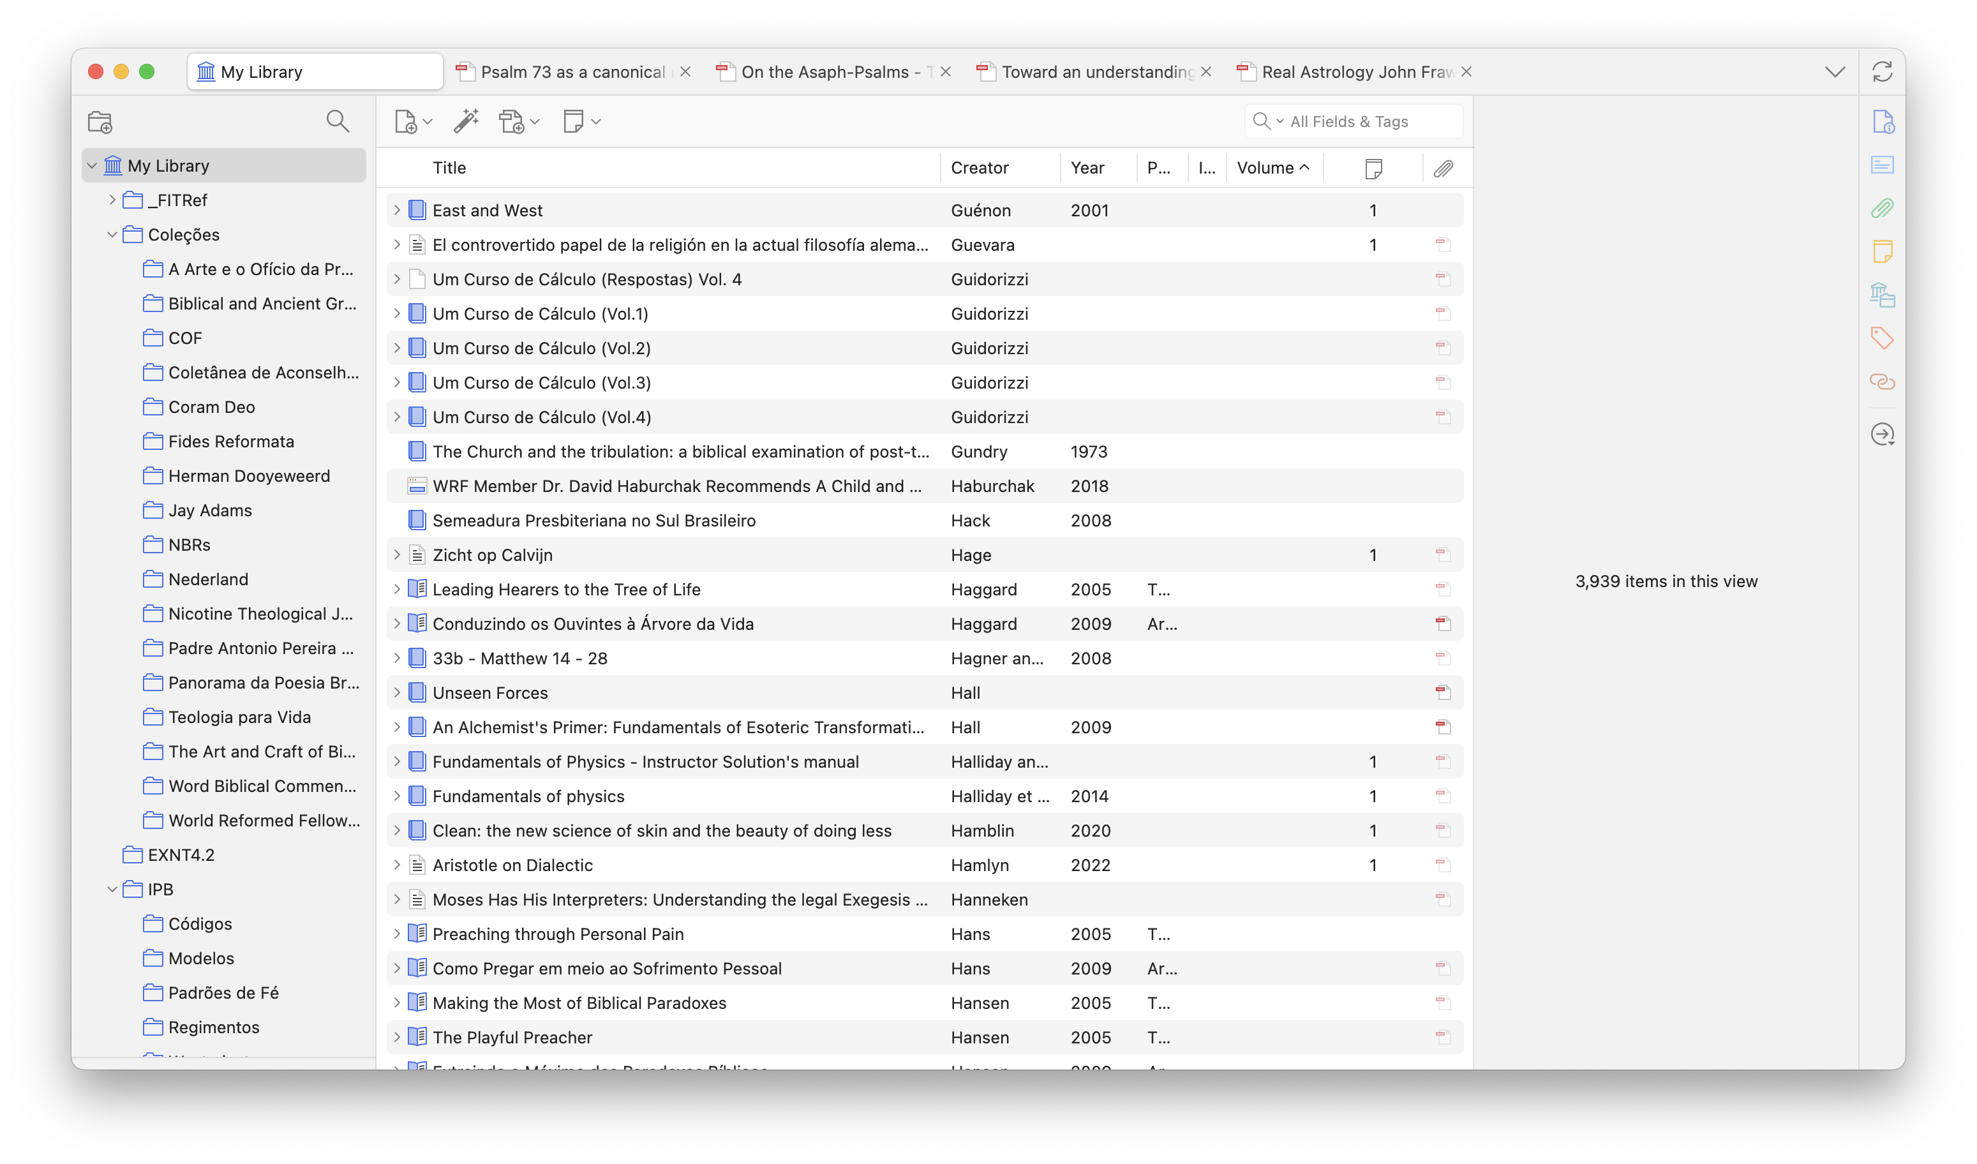The height and width of the screenshot is (1164, 1977).
Task: Click the sidebar collection search magnifier icon
Action: pyautogui.click(x=338, y=121)
